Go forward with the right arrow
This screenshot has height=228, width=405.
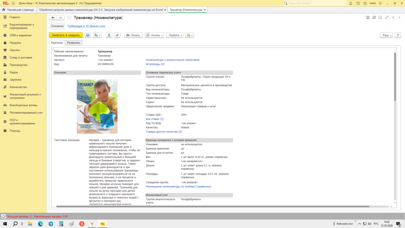coord(61,17)
